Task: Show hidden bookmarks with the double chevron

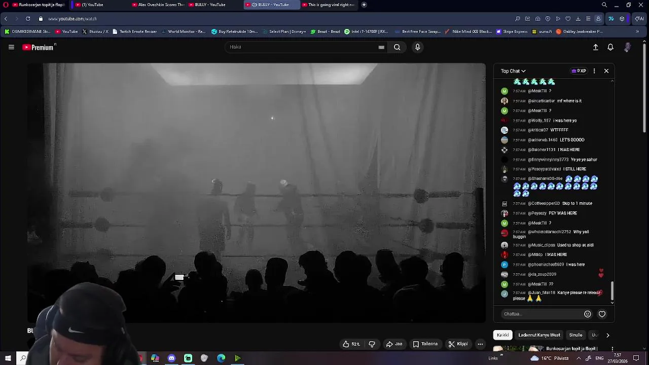Action: (x=637, y=31)
